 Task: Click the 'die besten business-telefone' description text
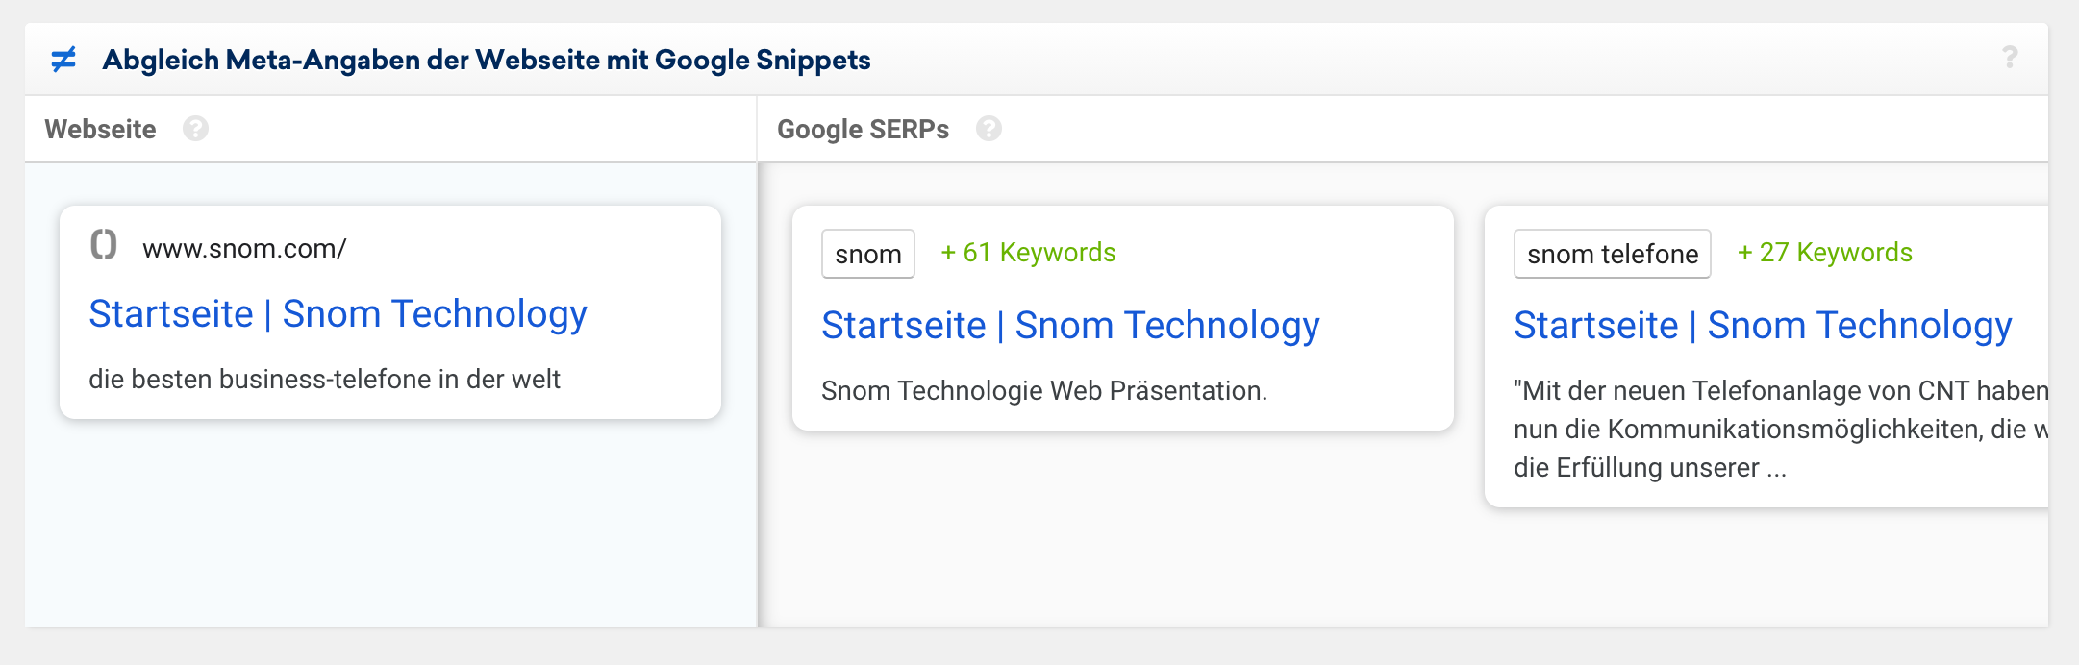[324, 380]
